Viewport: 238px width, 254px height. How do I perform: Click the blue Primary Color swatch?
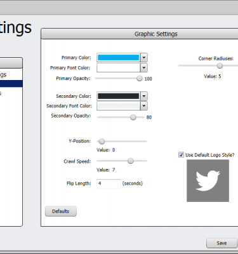point(119,58)
